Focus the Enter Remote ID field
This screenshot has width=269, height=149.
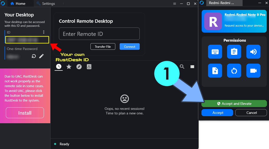(x=99, y=34)
